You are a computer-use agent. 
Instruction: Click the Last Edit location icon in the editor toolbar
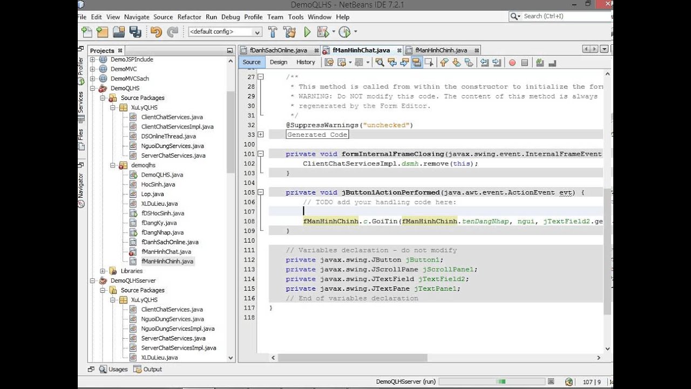point(328,63)
